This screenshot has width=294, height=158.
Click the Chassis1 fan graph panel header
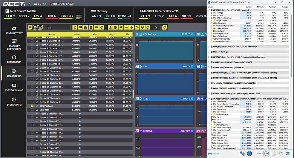click(x=165, y=131)
